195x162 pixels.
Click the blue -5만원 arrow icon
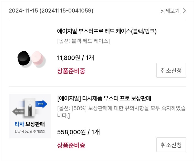click(x=41, y=104)
